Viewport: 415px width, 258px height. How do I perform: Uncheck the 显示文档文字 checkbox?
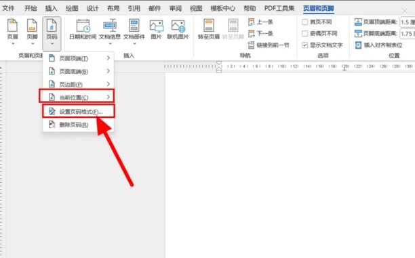[x=305, y=45]
